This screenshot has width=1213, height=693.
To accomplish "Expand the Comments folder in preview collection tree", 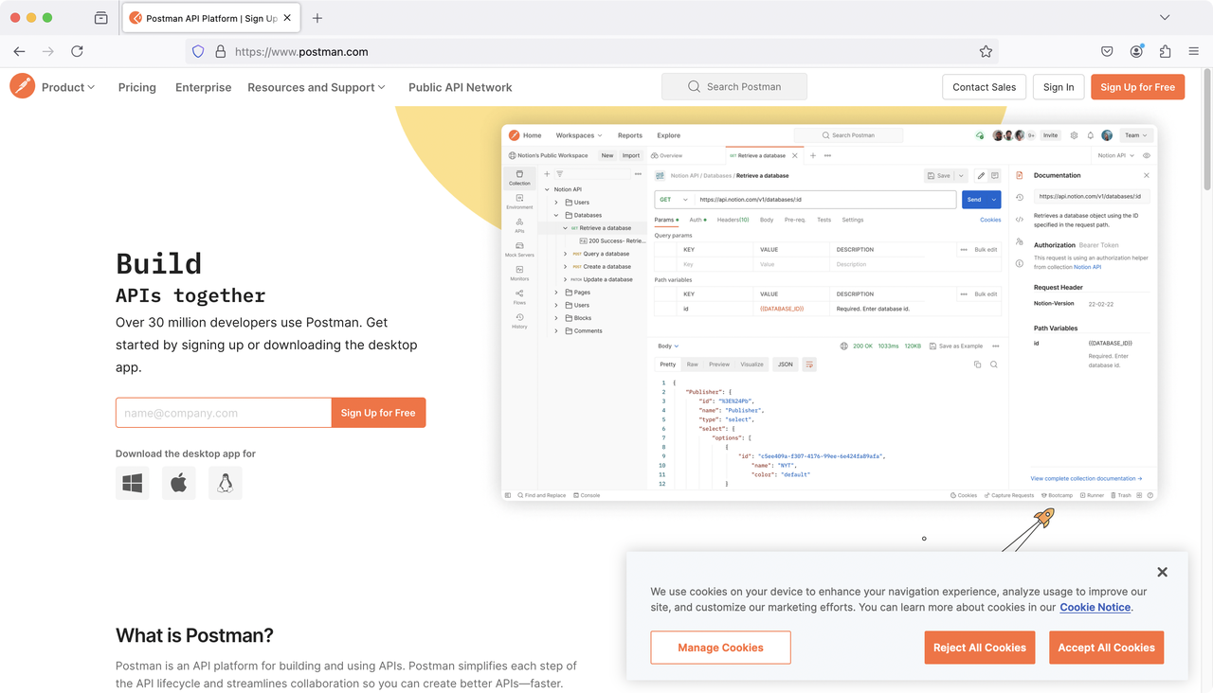I will [556, 330].
